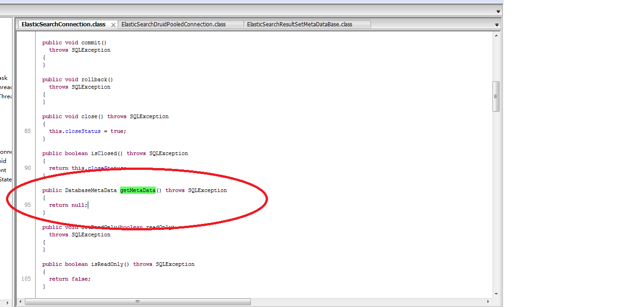Screen dimensions: 627x307
Task: Click line number 85 in gutter
Action: [x=28, y=131]
